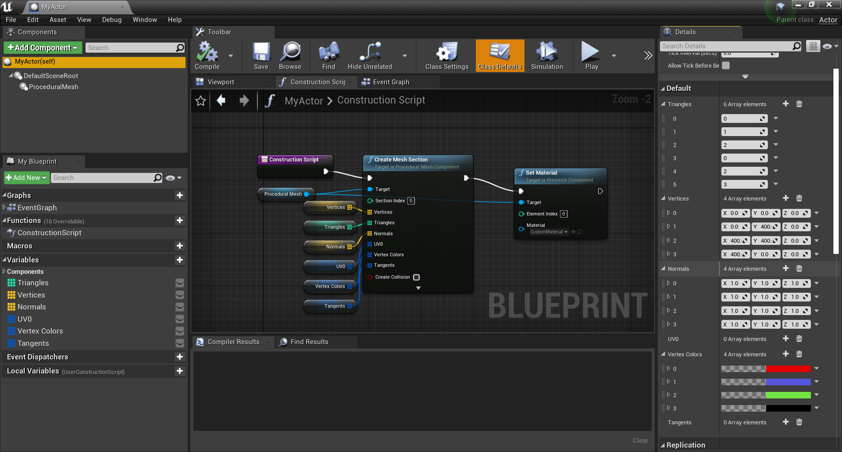
Task: Open CustomMaterial dropdown on Set Material
Action: click(549, 232)
